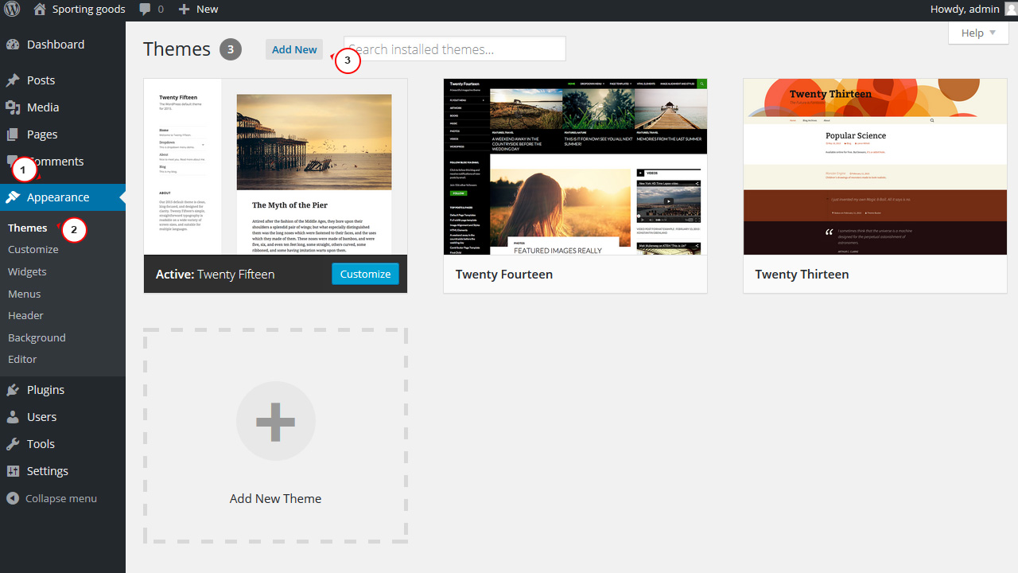Click the comment count 0 in admin bar
1018x573 pixels.
pyautogui.click(x=160, y=10)
